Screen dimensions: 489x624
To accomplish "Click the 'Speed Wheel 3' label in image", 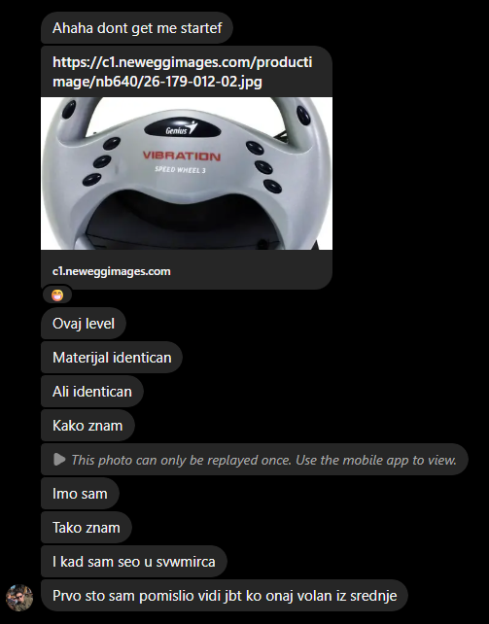I will (180, 170).
